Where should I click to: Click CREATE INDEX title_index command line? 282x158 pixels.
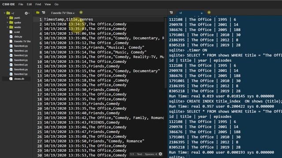coord(225,101)
